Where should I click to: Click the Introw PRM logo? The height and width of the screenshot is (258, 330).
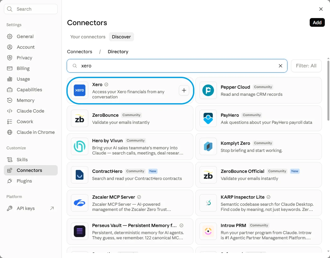tap(208, 231)
